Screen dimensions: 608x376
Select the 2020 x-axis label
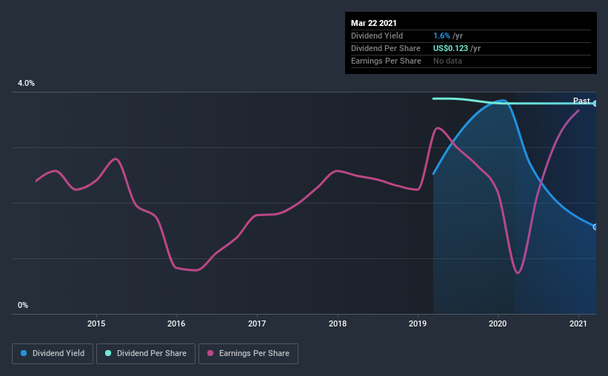498,323
